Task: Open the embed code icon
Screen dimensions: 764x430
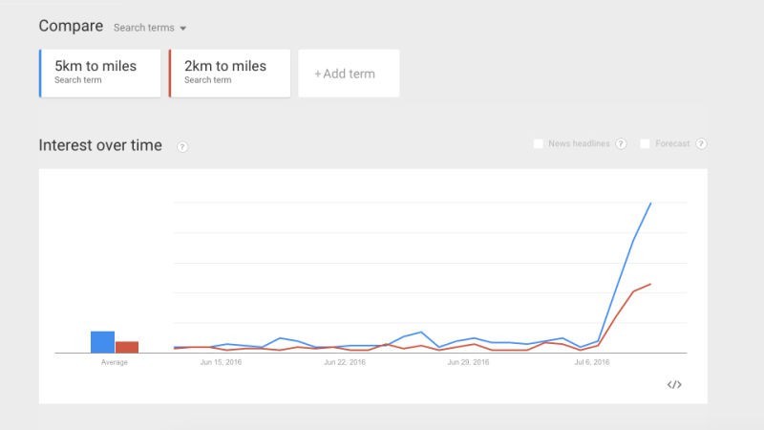Action: pyautogui.click(x=674, y=385)
